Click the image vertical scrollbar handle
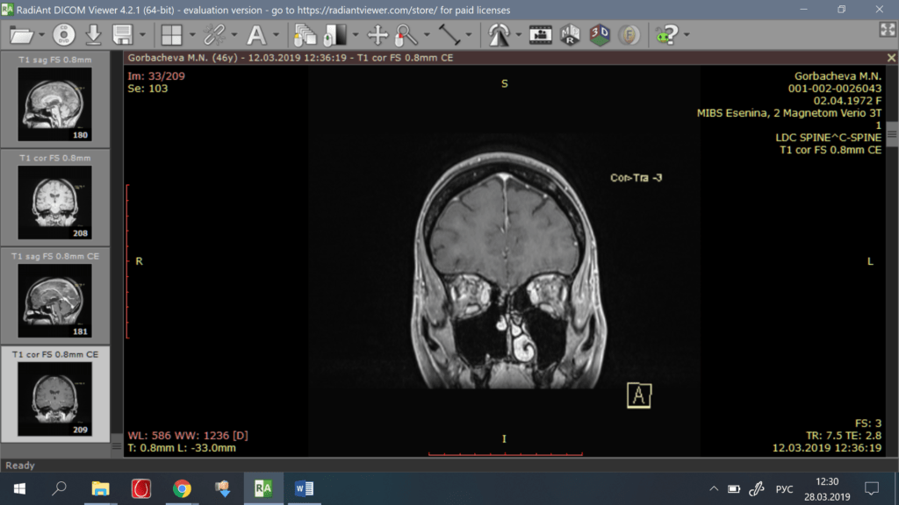Screen dimensions: 899x505 point(892,134)
